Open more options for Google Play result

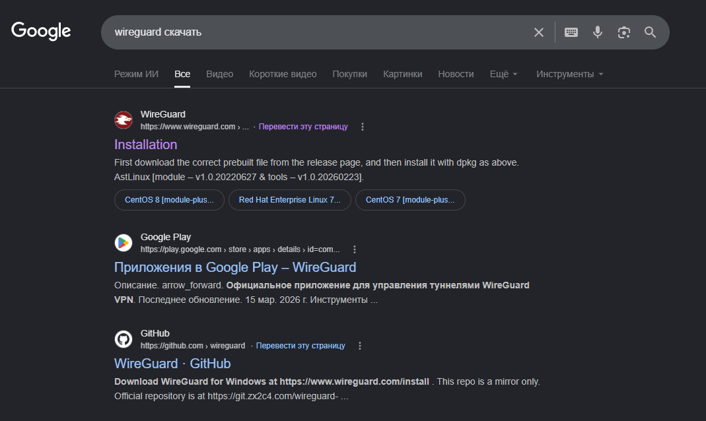355,249
